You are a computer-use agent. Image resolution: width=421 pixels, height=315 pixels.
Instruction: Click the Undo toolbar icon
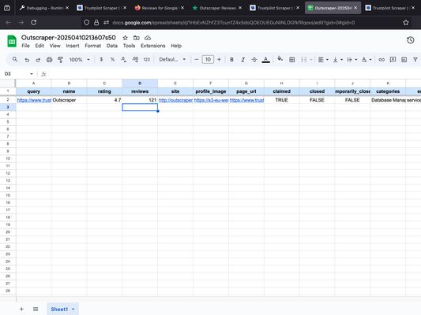[x=27, y=60]
